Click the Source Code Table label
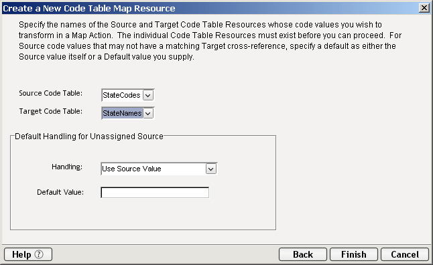 (x=50, y=93)
